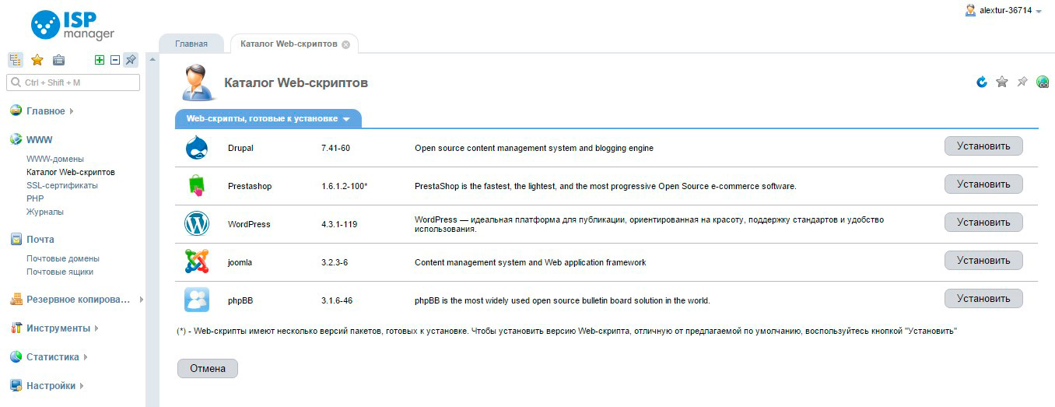Click the Настройки monitor icon
The image size is (1055, 407).
(16, 386)
